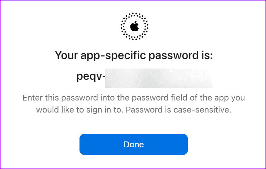The height and width of the screenshot is (169, 266).
Task: Click the word 'sign' in the description
Action: [94, 110]
